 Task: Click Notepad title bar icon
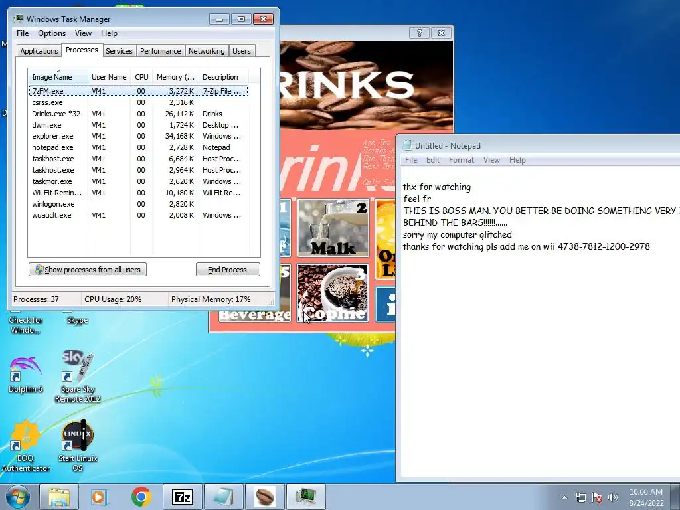tap(407, 145)
